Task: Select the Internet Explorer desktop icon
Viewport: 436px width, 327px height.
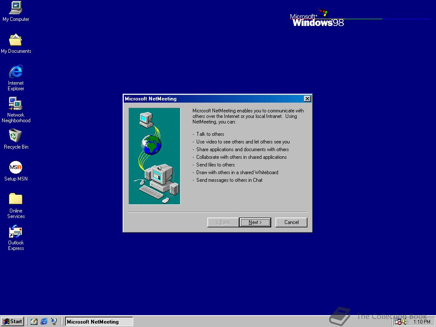Action: 16,78
